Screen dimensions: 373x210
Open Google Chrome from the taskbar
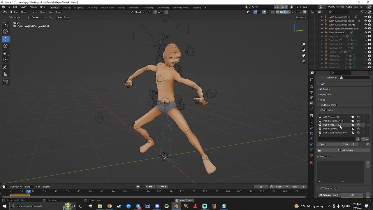point(110,206)
